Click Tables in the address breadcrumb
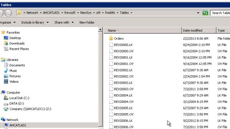The height and width of the screenshot is (129, 230). coord(124,13)
